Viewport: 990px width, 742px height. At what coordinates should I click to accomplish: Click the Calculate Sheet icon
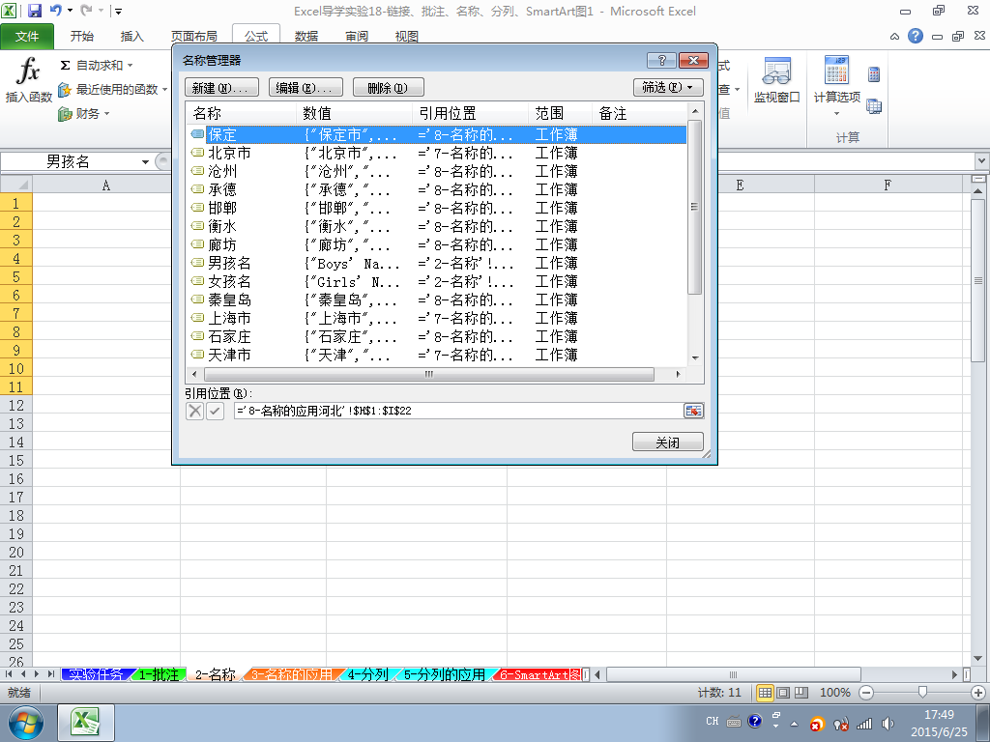point(874,106)
